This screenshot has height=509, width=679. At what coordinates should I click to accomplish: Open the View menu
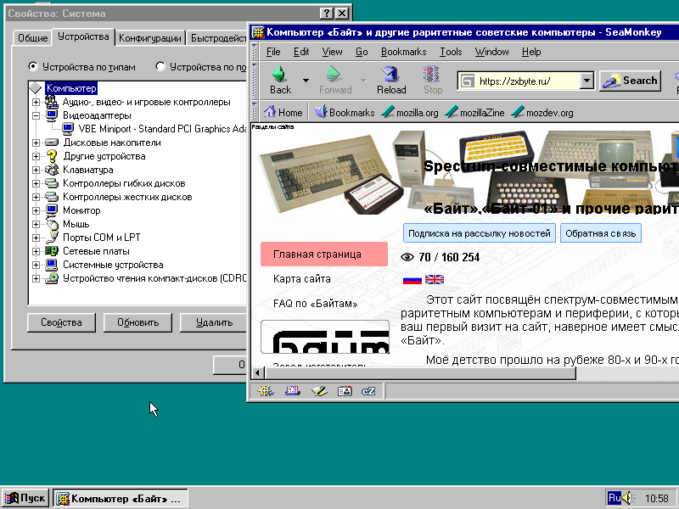[332, 52]
